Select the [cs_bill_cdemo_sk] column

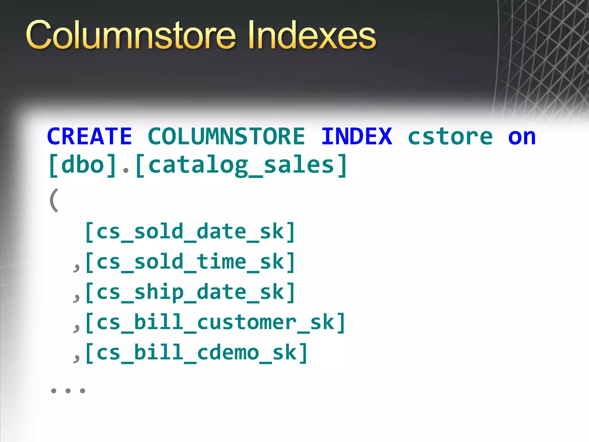point(196,353)
